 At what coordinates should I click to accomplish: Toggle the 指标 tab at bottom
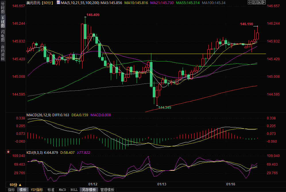(x=11, y=190)
